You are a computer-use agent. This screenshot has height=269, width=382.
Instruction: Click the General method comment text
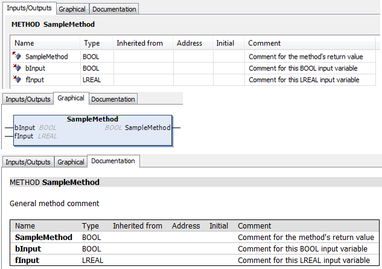[x=54, y=203]
